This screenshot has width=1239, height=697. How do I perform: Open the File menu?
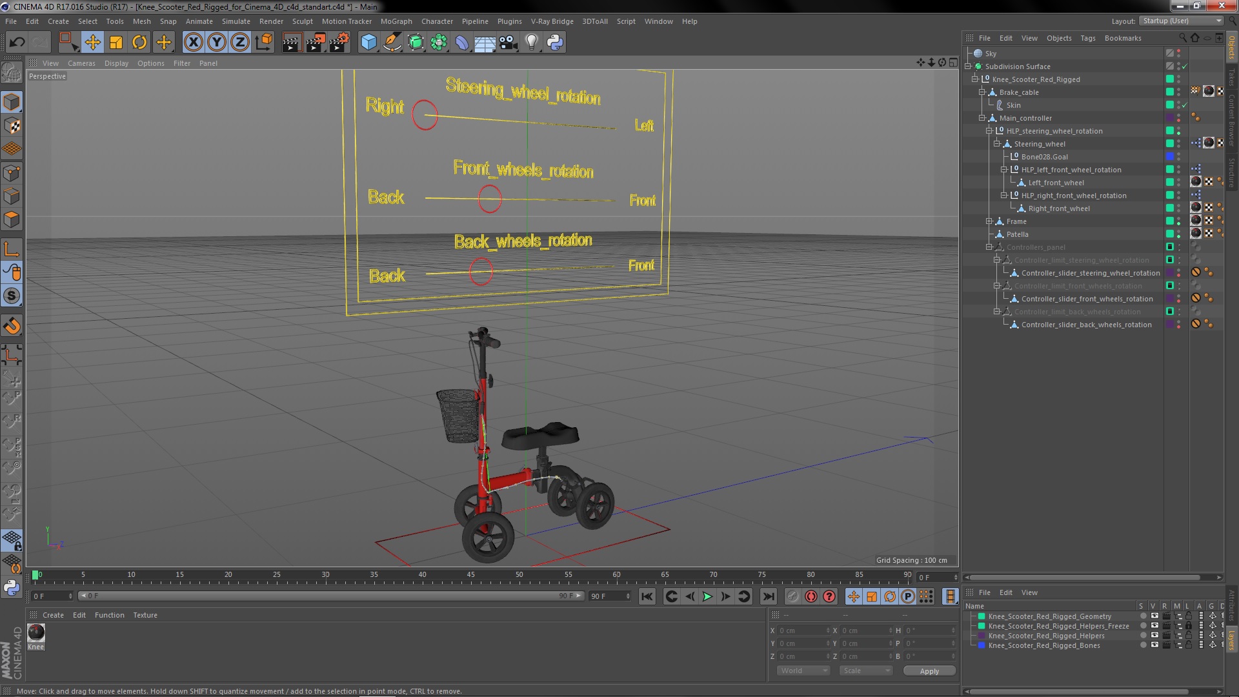pos(11,21)
